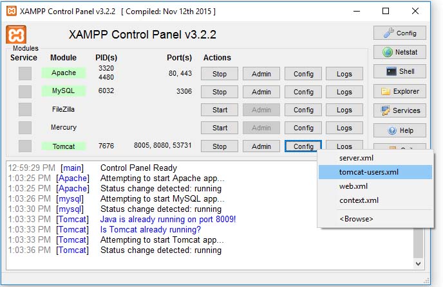This screenshot has width=443, height=287.
Task: Start the Mercury module
Action: [x=220, y=128]
